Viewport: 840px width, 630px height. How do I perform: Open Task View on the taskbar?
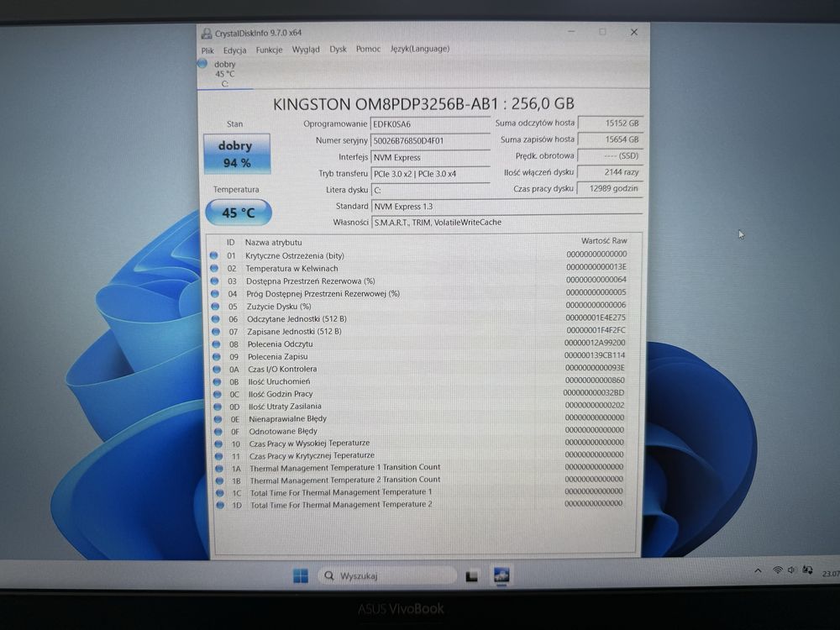click(471, 576)
